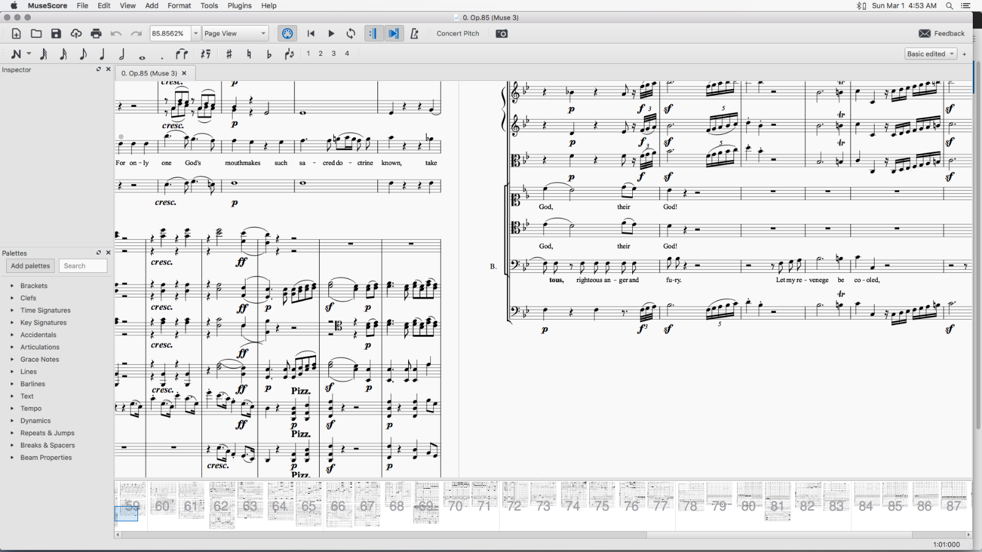The width and height of the screenshot is (982, 552).
Task: Expand the Barlines palette
Action: click(12, 384)
